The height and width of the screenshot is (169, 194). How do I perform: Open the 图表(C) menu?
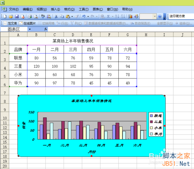pos(98,9)
